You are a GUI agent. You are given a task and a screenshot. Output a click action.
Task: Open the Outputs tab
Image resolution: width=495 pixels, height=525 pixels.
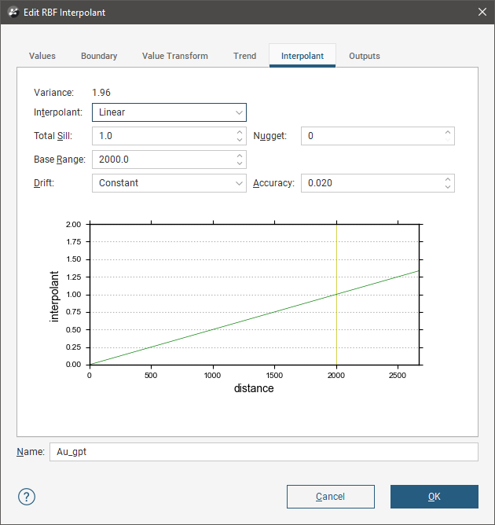coord(365,56)
